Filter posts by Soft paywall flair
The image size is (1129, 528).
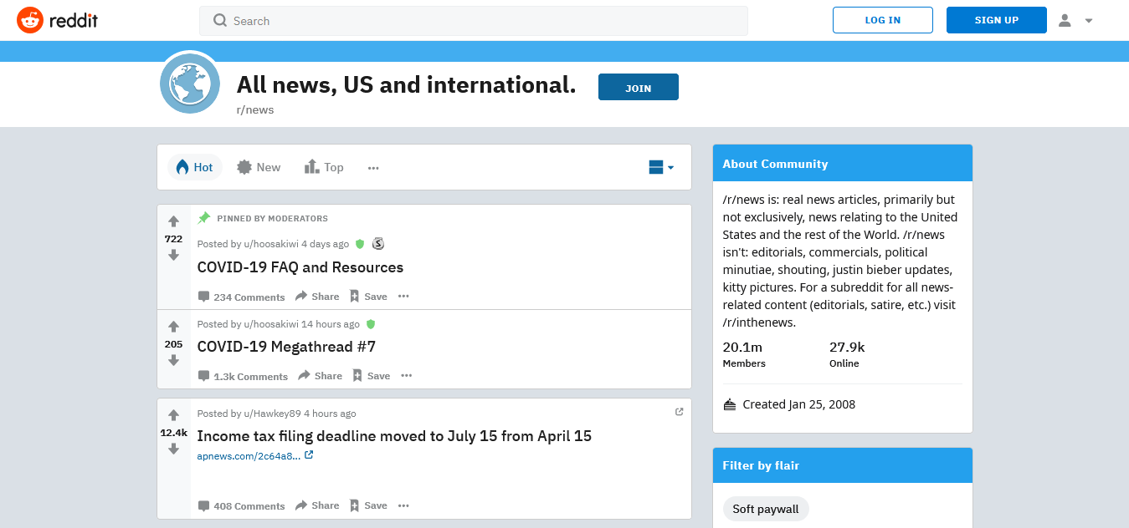click(765, 508)
